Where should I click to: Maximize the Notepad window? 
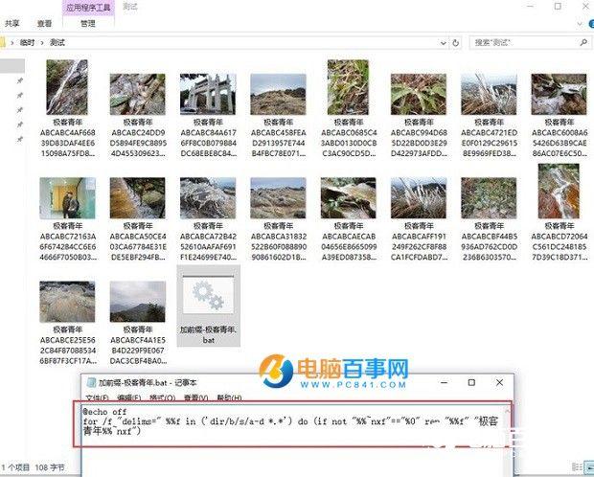pyautogui.click(x=471, y=383)
